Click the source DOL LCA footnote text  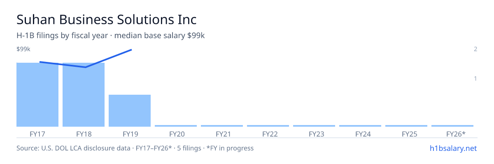click(x=135, y=148)
